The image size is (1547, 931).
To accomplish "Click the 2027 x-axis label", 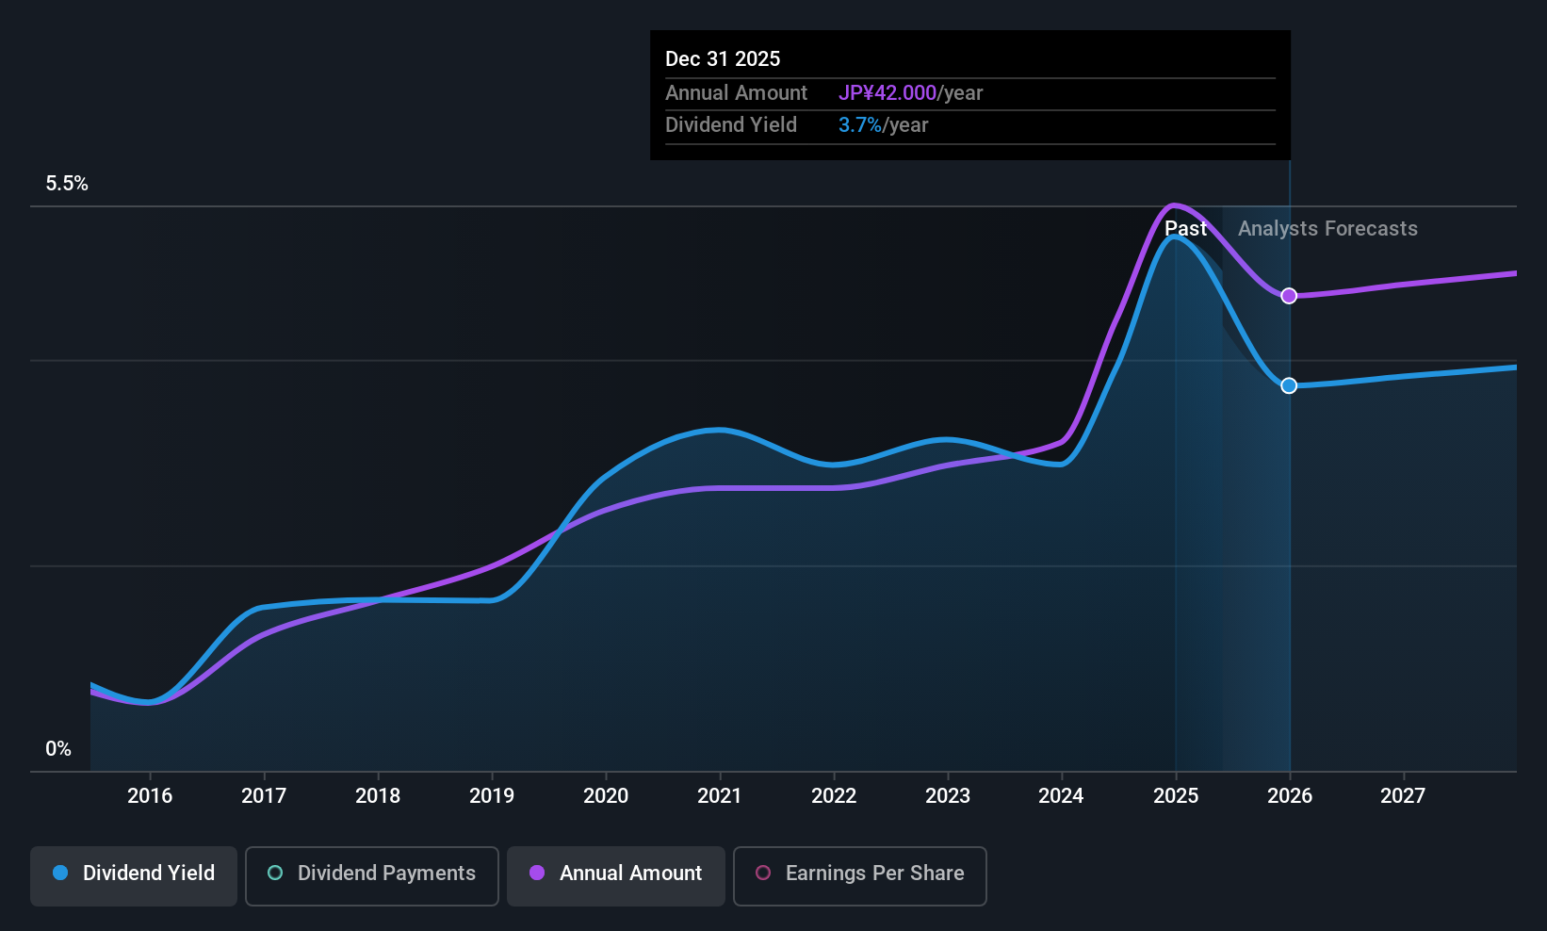I will click(1403, 796).
